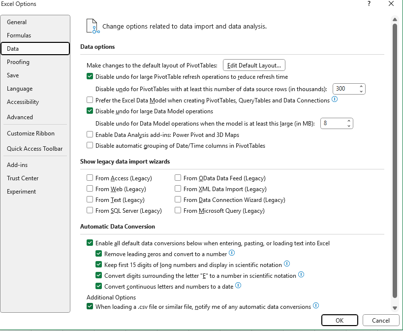The height and width of the screenshot is (331, 403).
Task: Decrease Data Model size MB with down arrow
Action: (x=349, y=126)
